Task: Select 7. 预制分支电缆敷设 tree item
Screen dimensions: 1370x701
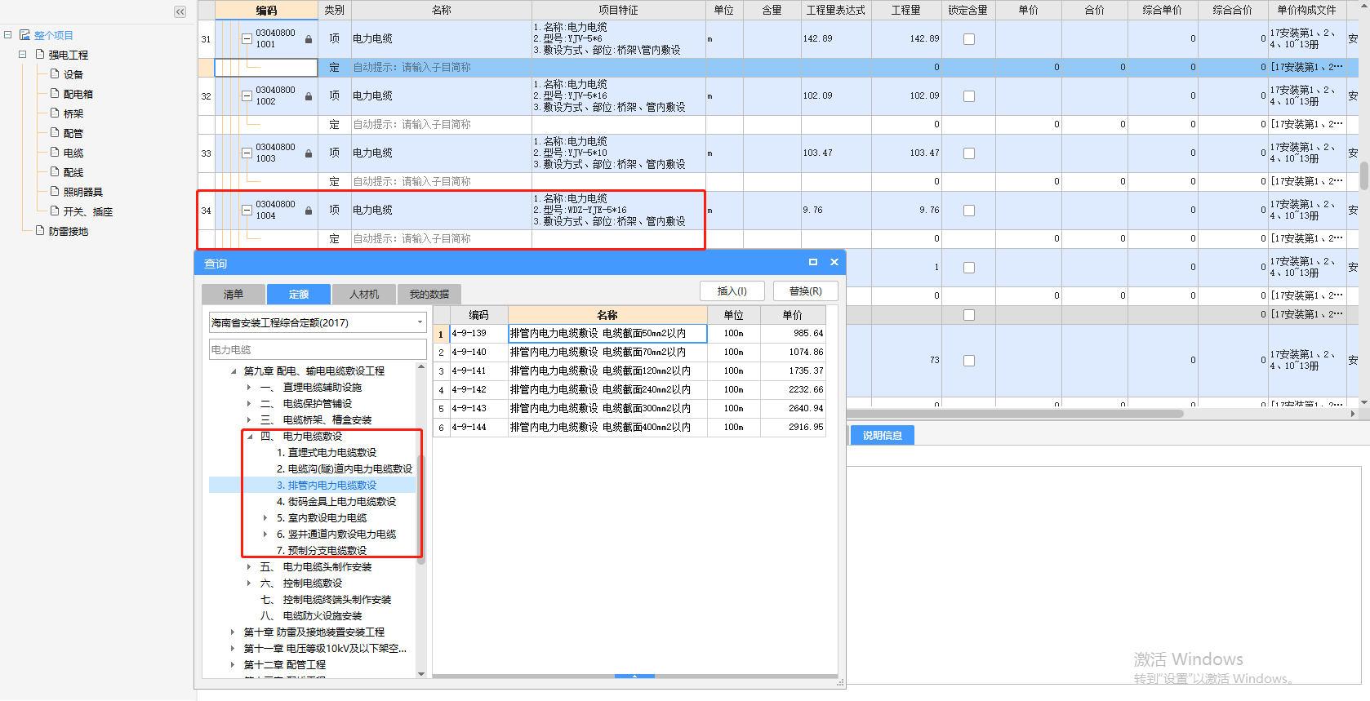Action: pyautogui.click(x=322, y=551)
